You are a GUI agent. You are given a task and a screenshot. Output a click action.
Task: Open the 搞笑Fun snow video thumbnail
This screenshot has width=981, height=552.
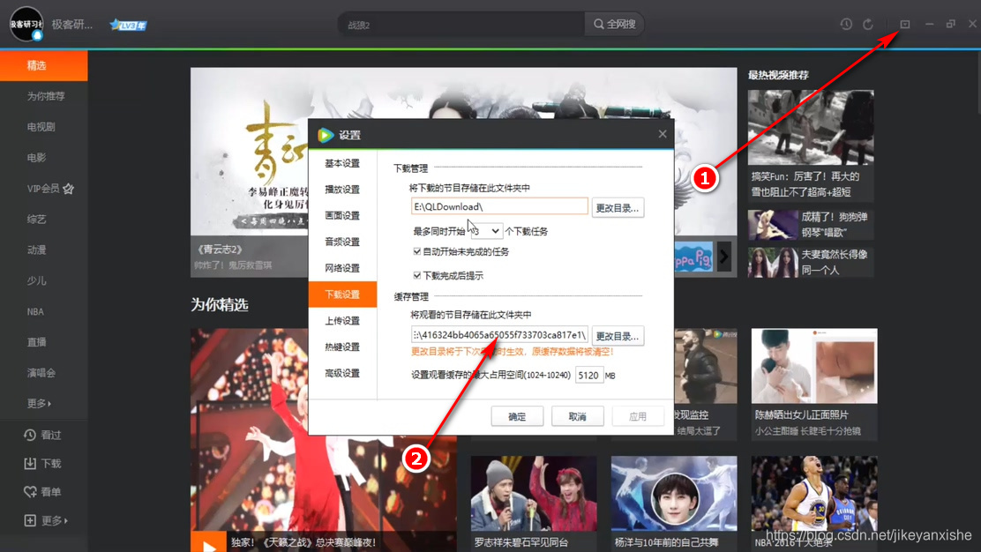[x=811, y=128]
